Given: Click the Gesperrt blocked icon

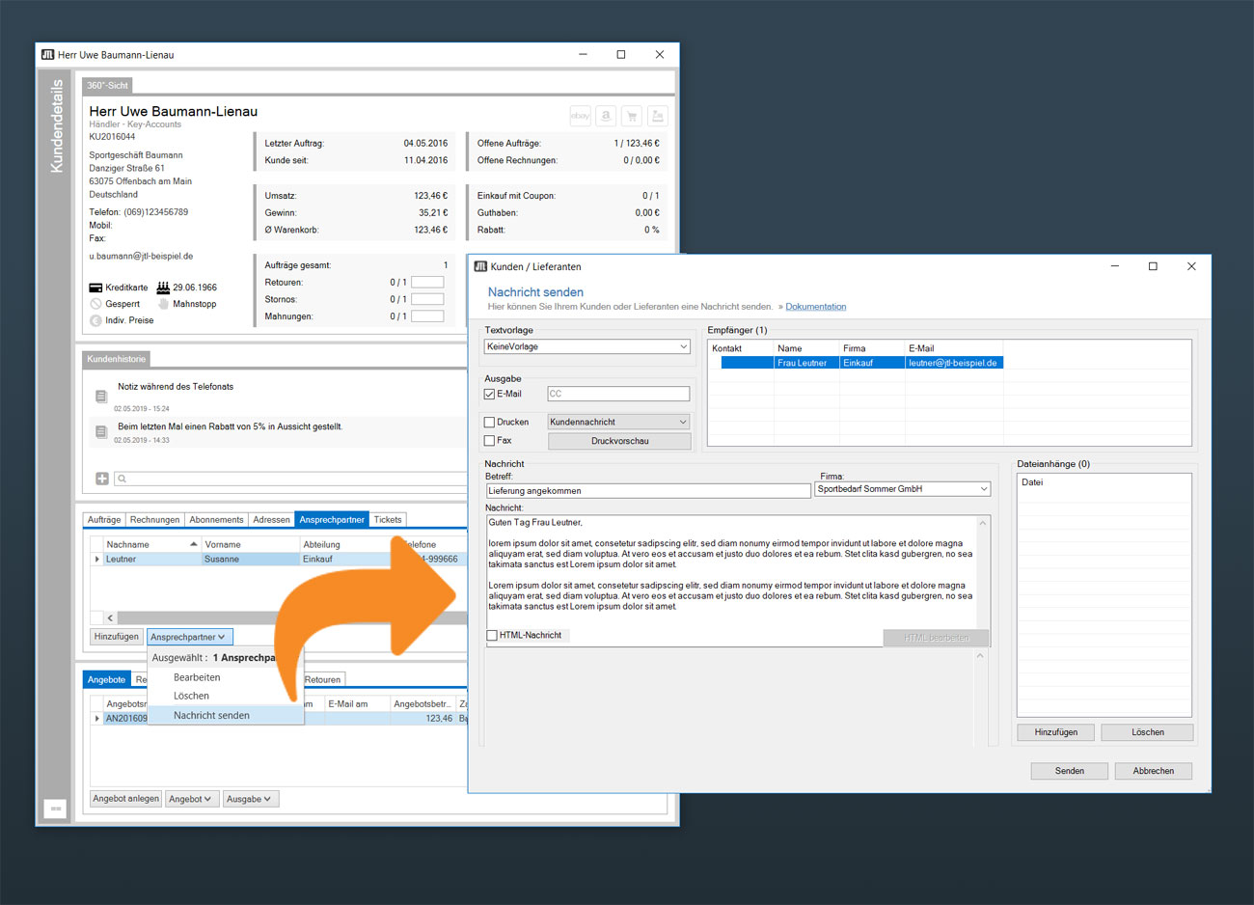Looking at the screenshot, I should coord(95,304).
